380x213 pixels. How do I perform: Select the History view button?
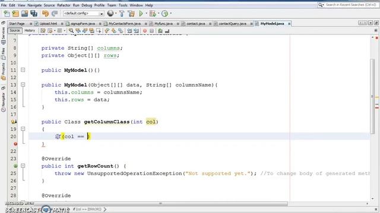[x=30, y=31]
